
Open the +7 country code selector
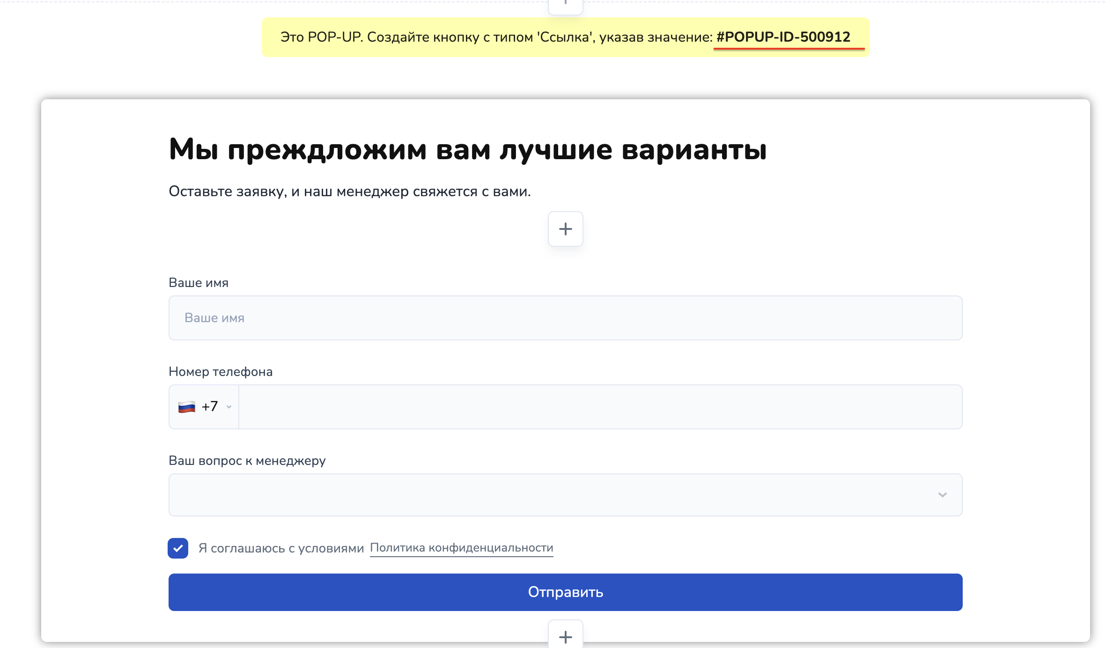click(x=204, y=407)
